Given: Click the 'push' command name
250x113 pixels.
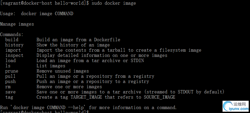Looking at the screenshot, I should coord(10,81).
